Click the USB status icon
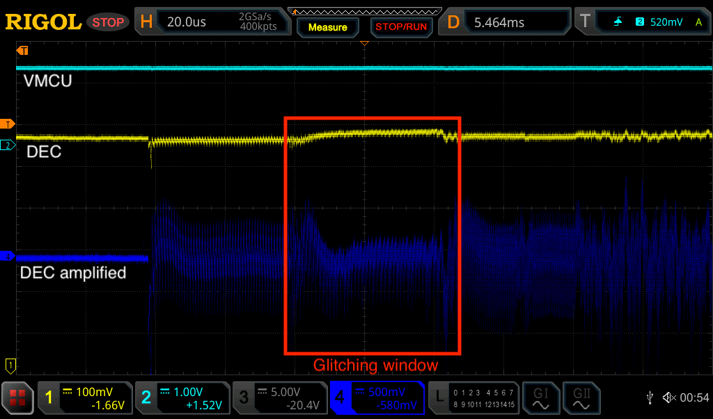The height and width of the screenshot is (419, 713). point(650,397)
